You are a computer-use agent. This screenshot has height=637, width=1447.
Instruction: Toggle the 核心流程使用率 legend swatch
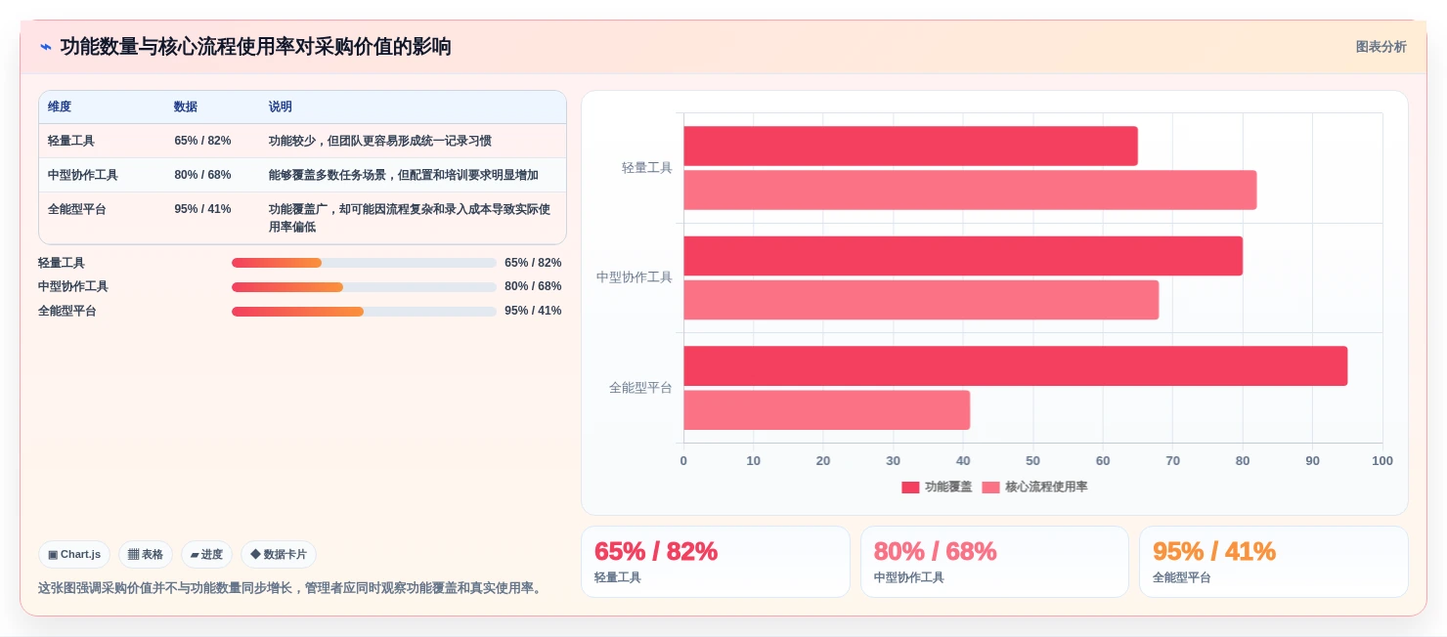[990, 488]
